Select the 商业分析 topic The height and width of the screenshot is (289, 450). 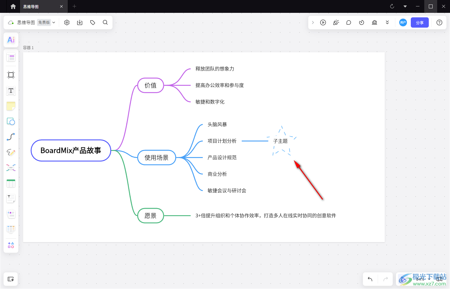click(217, 174)
